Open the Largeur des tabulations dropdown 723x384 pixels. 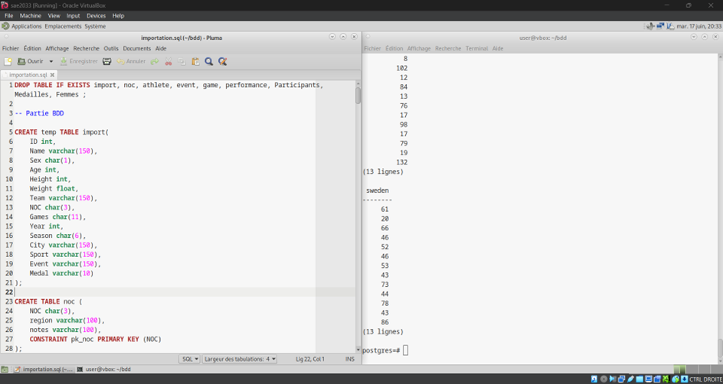point(239,359)
